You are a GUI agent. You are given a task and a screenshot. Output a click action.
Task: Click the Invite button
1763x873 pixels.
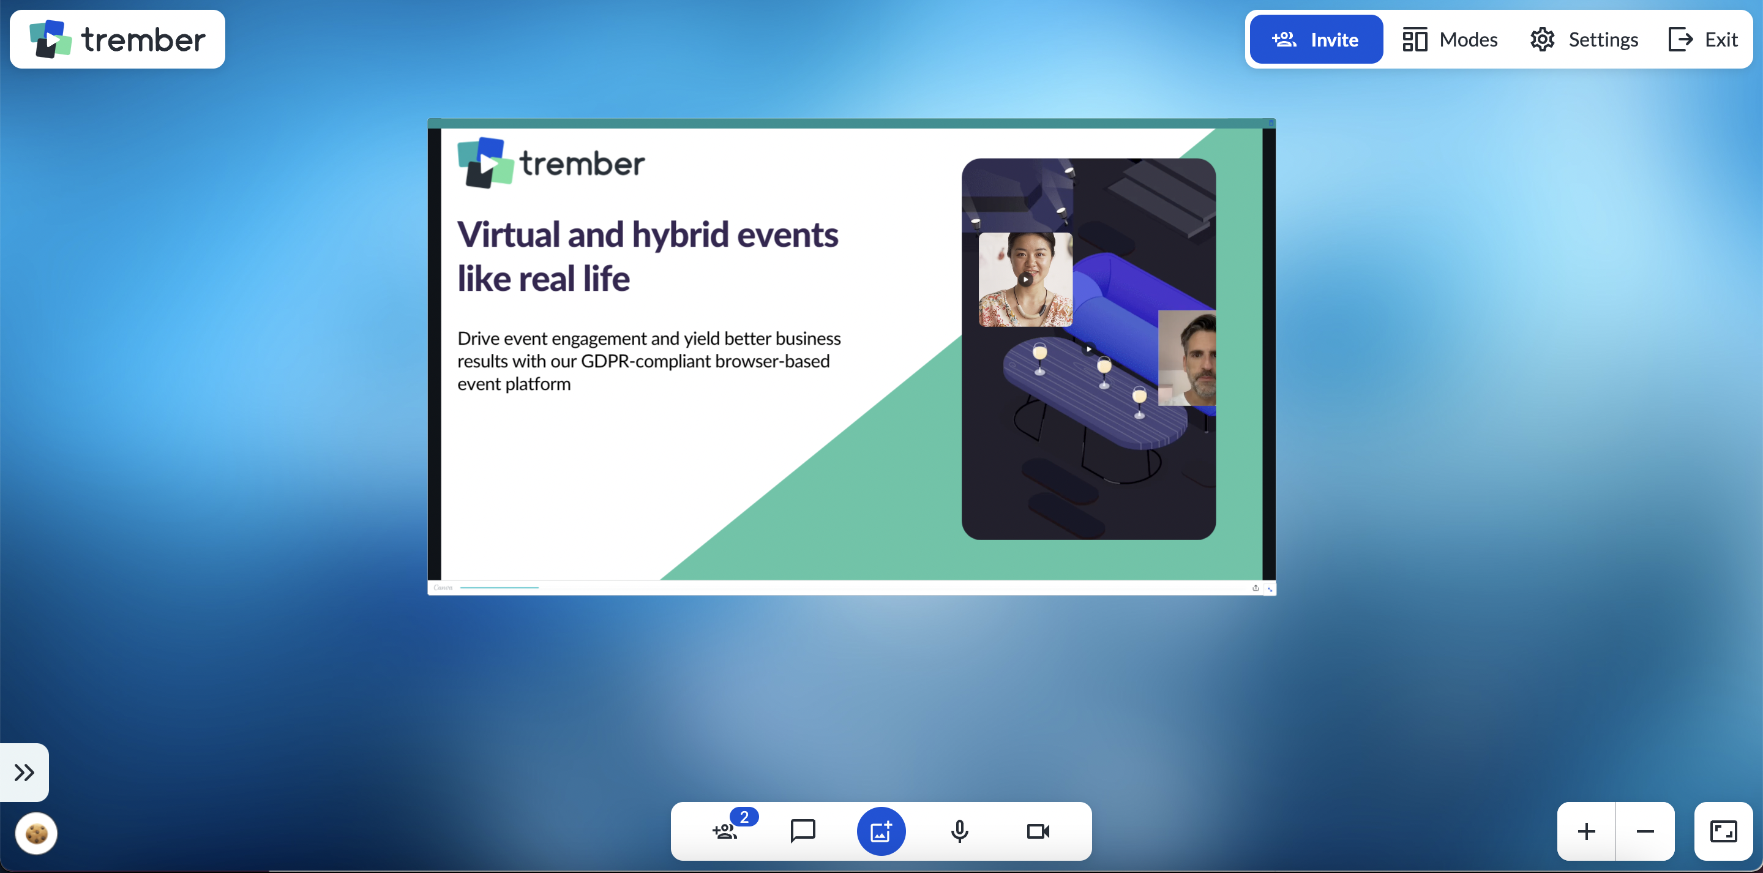(1316, 40)
